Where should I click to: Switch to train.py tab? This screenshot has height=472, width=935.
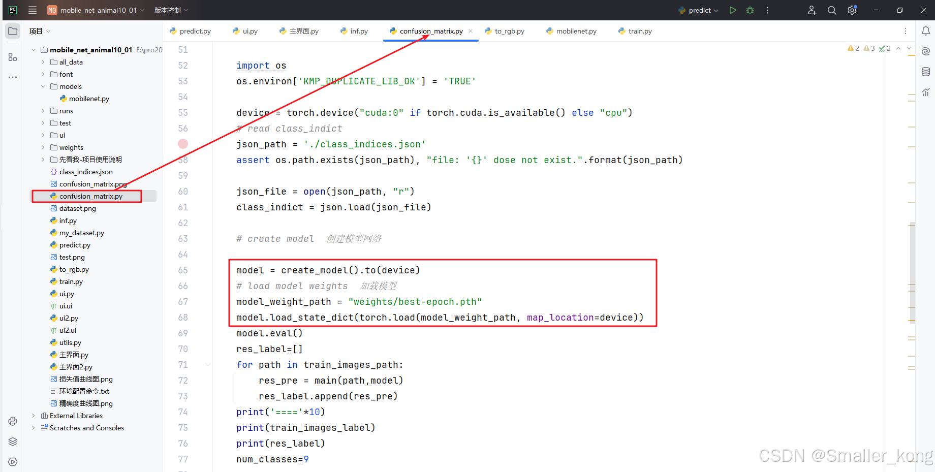tap(635, 31)
